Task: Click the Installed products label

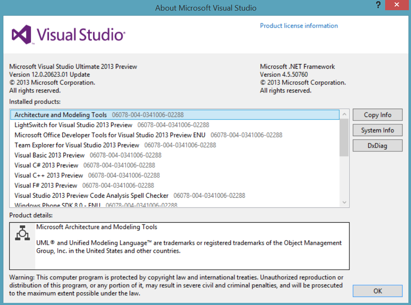Action: (x=35, y=102)
